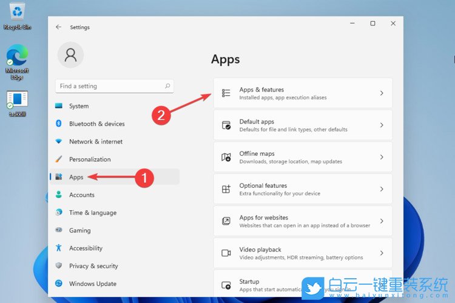Select Personalization in the sidebar
The height and width of the screenshot is (303, 455).
coord(90,159)
